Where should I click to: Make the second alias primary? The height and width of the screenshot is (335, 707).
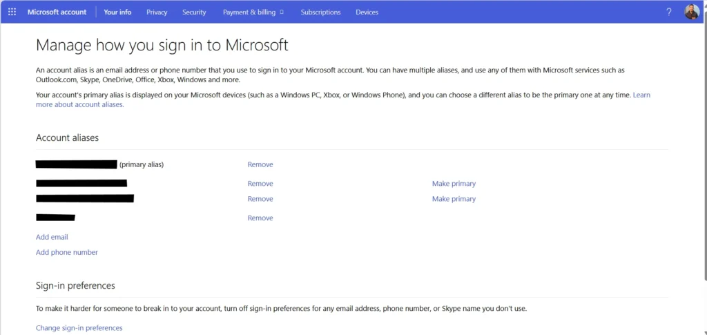454,184
